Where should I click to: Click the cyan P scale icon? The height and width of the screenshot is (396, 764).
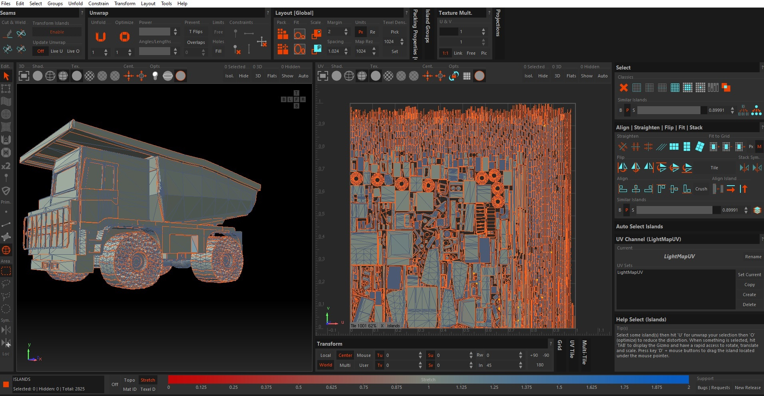coord(316,49)
